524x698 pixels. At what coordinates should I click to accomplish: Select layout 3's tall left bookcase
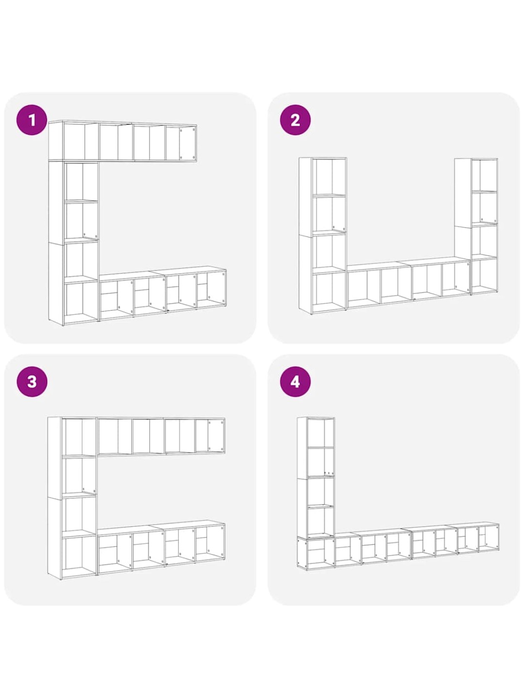coord(72,499)
